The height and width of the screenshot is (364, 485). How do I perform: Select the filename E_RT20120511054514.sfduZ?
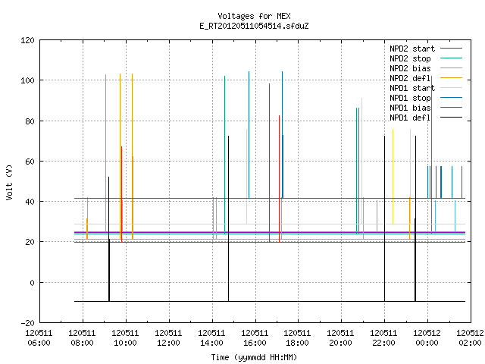[x=254, y=26]
